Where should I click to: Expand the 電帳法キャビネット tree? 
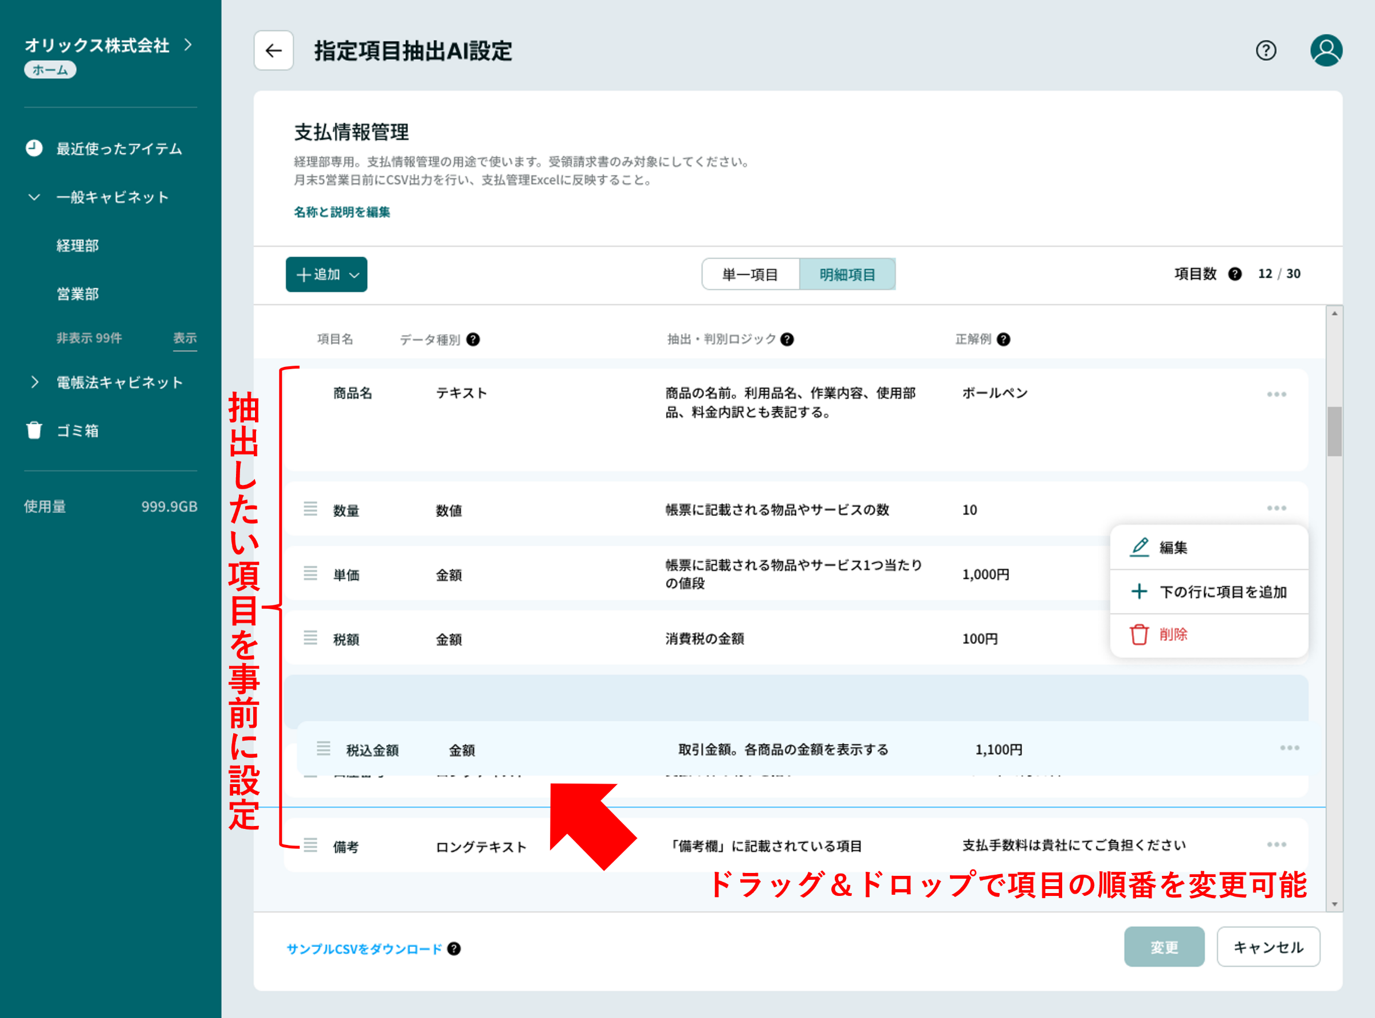pos(34,382)
